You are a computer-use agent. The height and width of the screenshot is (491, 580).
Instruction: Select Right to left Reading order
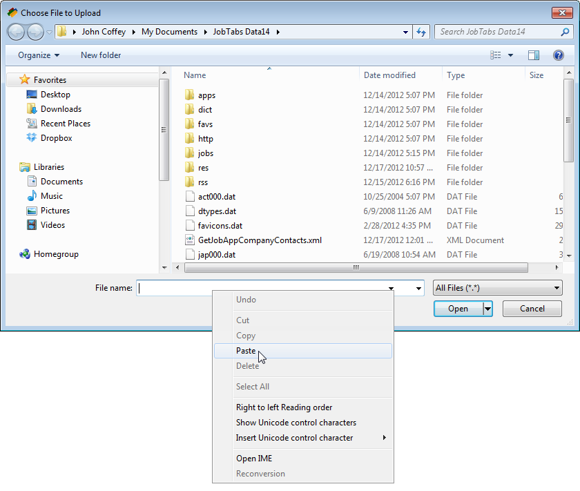click(x=303, y=407)
